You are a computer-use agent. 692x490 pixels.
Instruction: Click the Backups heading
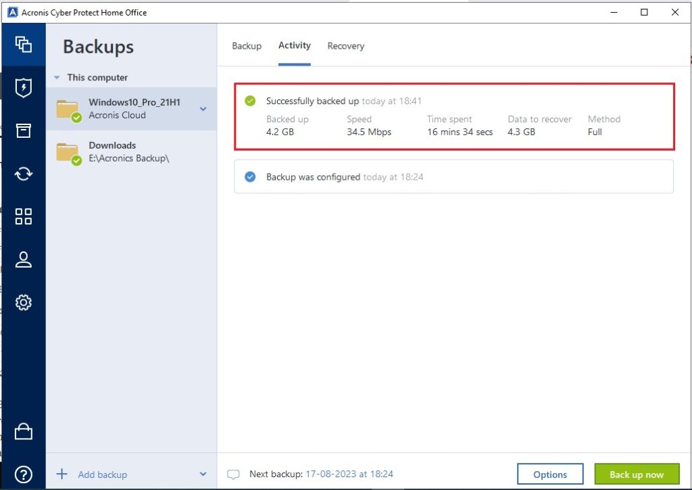pos(98,47)
